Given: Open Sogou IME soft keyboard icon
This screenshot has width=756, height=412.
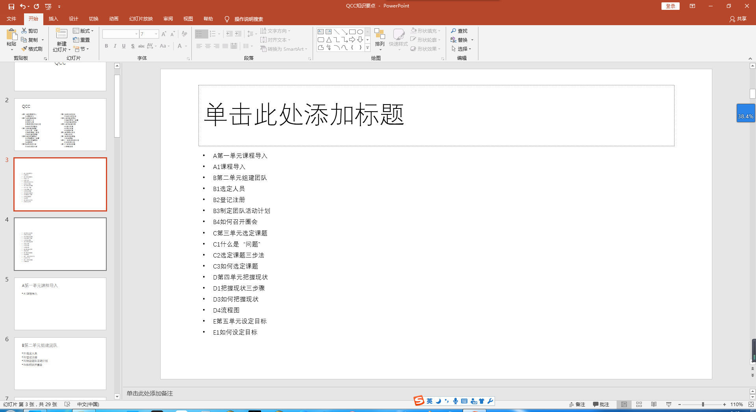Looking at the screenshot, I should coord(464,401).
